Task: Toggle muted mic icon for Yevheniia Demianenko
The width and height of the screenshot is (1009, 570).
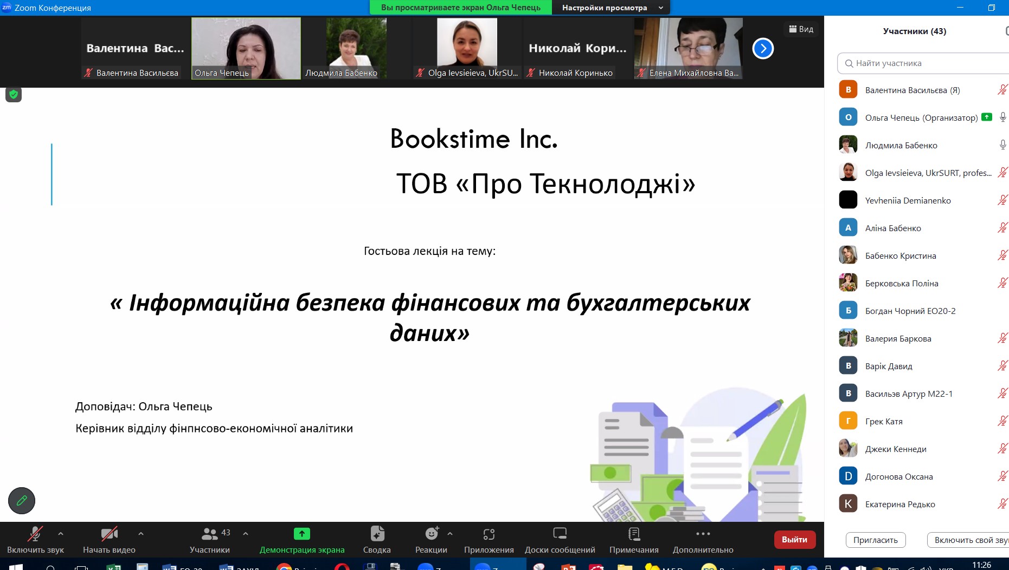Action: (1002, 200)
